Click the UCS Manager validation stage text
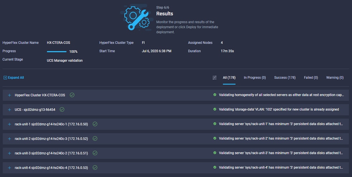This screenshot has width=352, height=177. point(65,61)
